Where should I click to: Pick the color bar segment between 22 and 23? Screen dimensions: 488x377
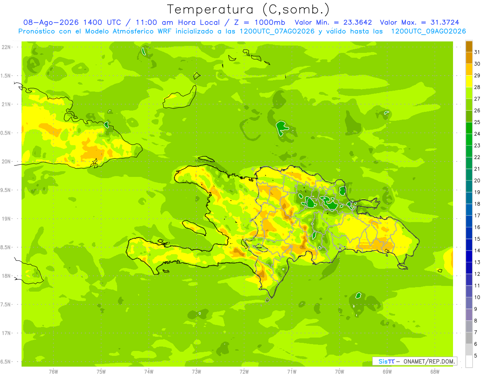469,151
